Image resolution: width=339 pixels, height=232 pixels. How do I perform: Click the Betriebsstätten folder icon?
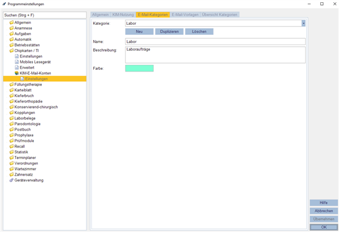pos(11,45)
